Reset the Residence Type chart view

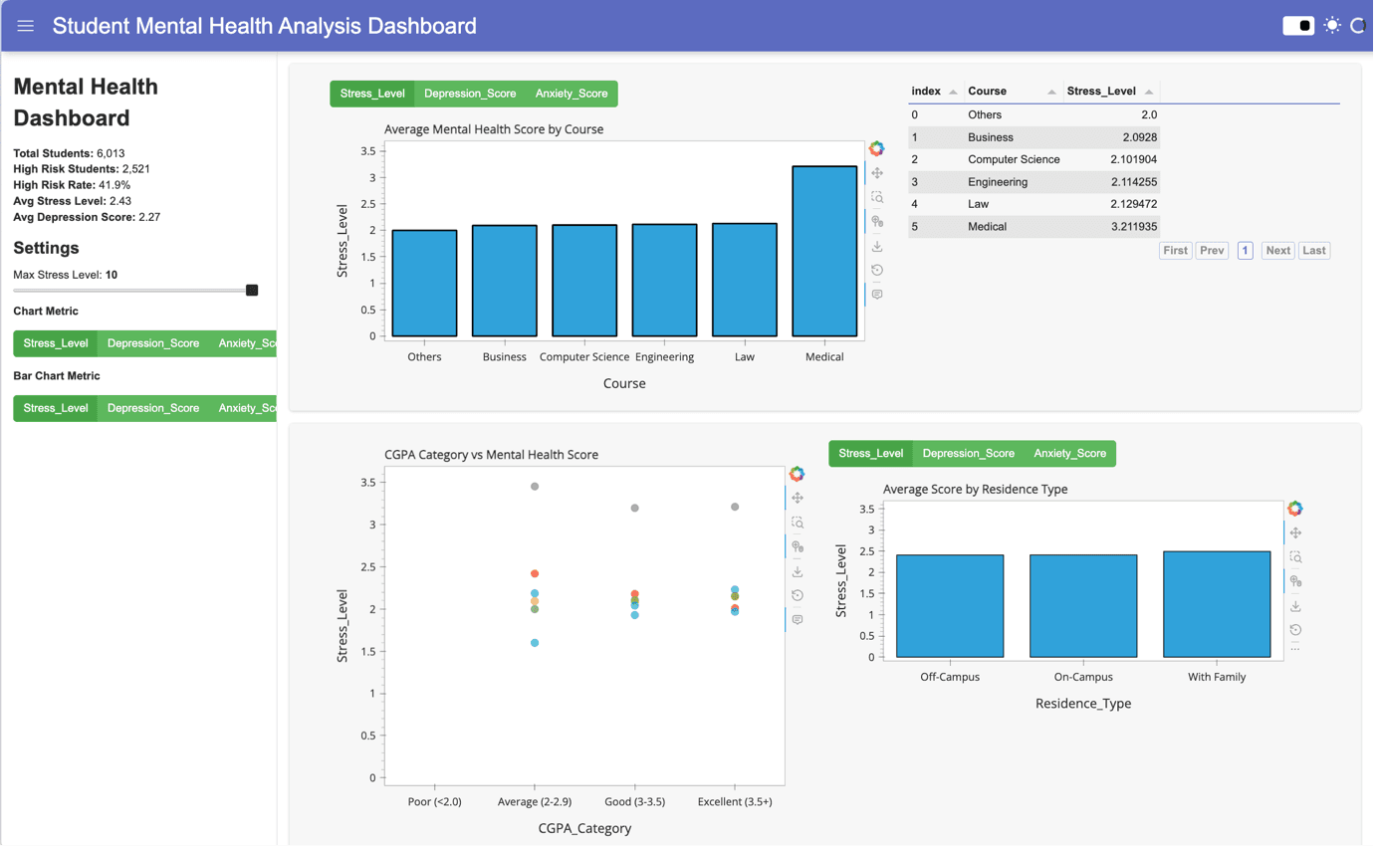coord(1300,632)
